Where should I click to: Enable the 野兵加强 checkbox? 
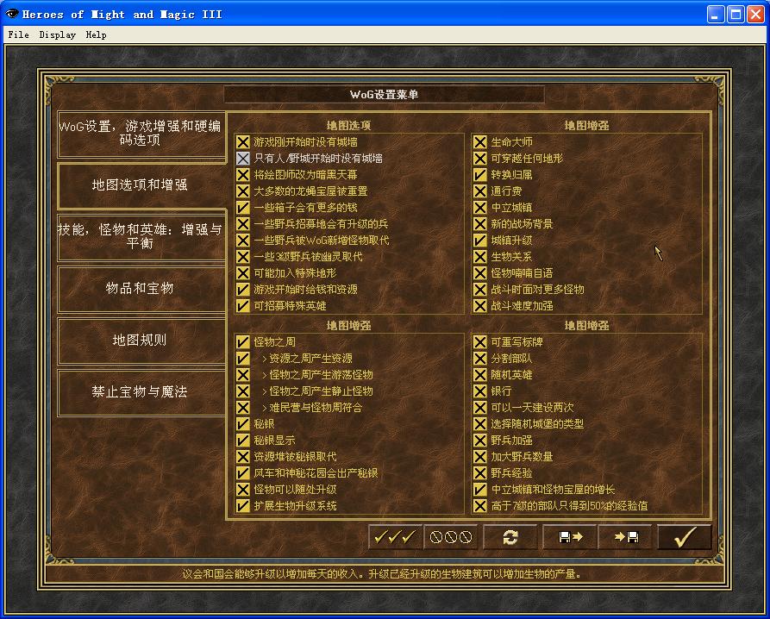pyautogui.click(x=479, y=441)
